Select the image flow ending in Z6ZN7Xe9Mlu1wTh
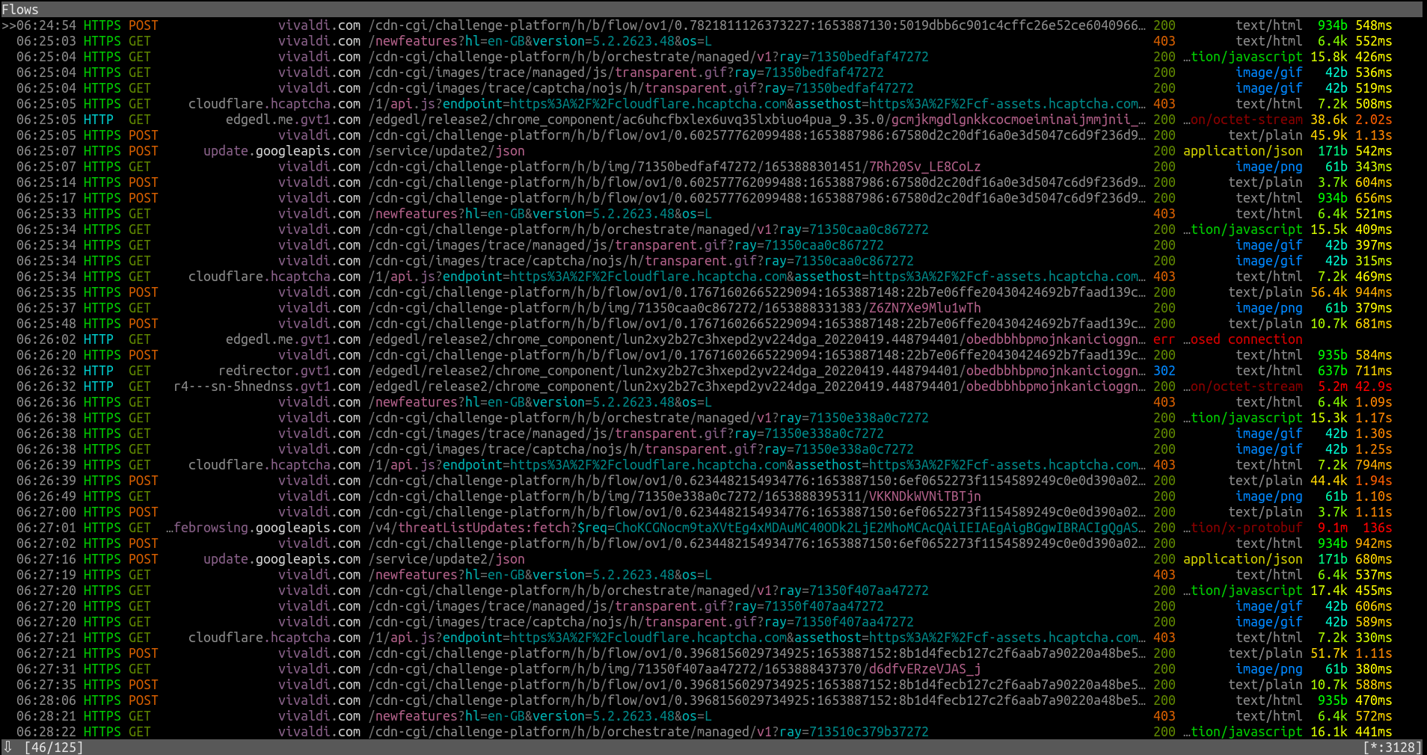1427x755 pixels. (673, 308)
